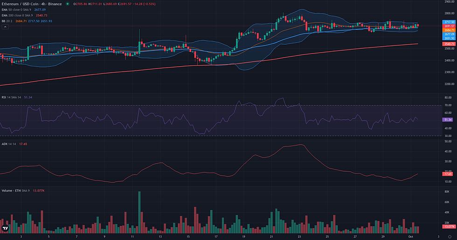Screen dimensions: 457x240
Task: Click the 7 date label on time axis
Action: [76, 237]
